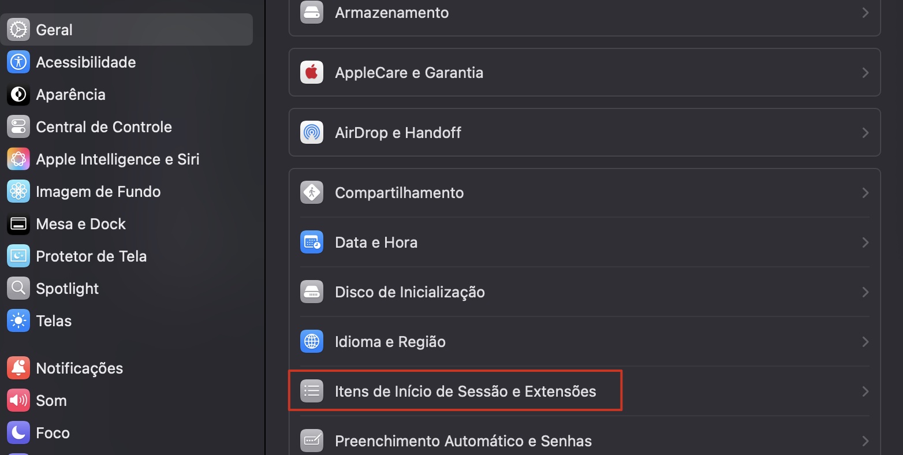Expand the Armazenamento section chevron
This screenshot has height=455, width=903.
(x=865, y=12)
